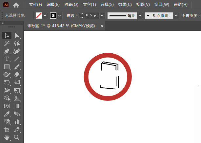Select the Gradient tool
Viewport: 201px width, 143px height.
[x=17, y=106]
